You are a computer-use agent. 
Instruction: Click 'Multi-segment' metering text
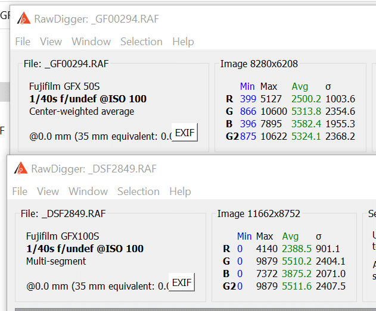(x=56, y=261)
